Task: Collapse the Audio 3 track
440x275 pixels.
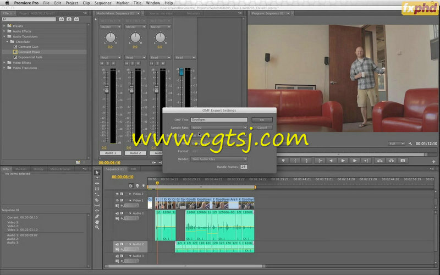Action: coord(130,256)
